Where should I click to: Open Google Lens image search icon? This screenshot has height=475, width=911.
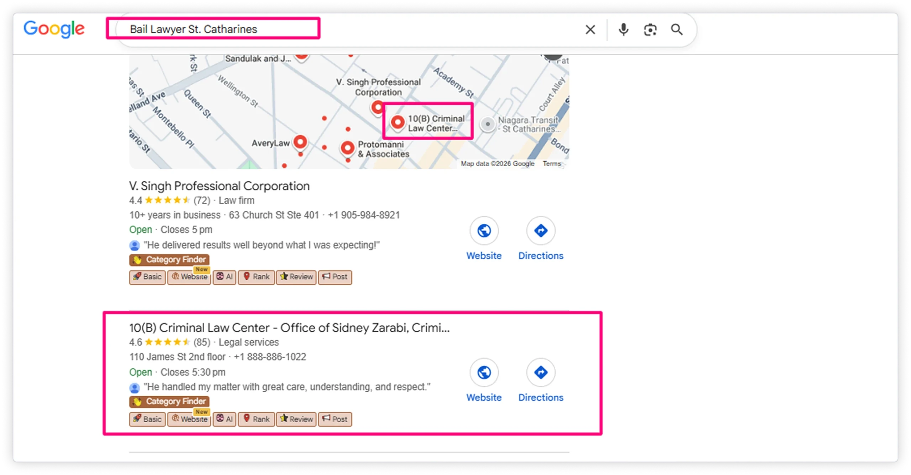tap(650, 30)
